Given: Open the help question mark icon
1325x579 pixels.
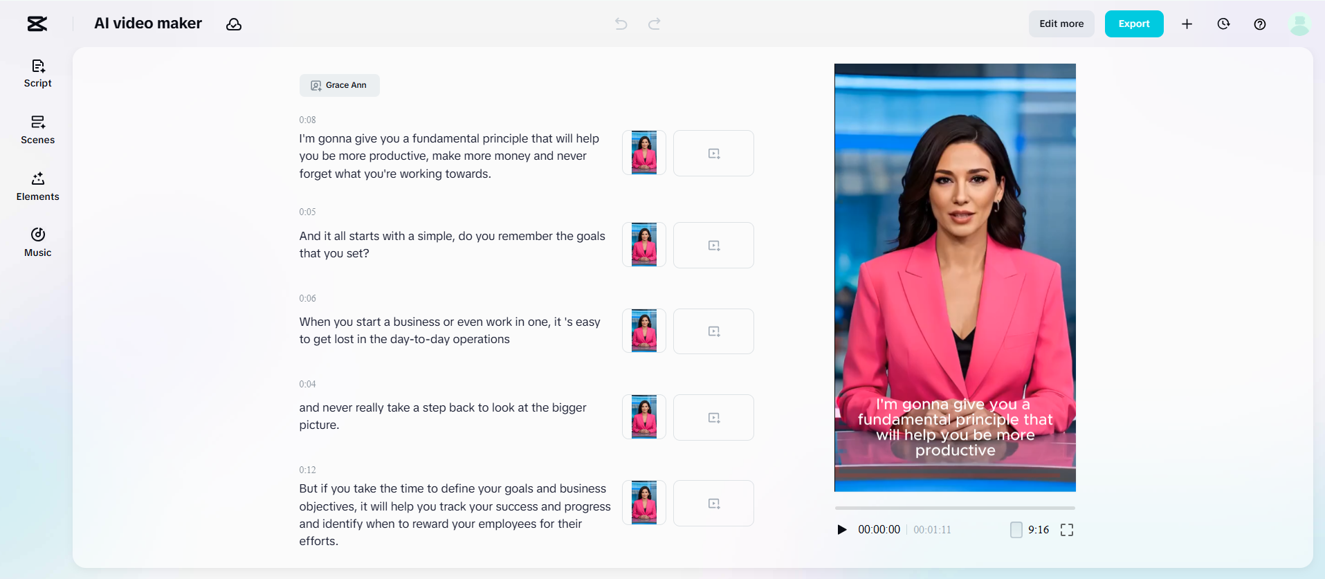Looking at the screenshot, I should point(1260,24).
